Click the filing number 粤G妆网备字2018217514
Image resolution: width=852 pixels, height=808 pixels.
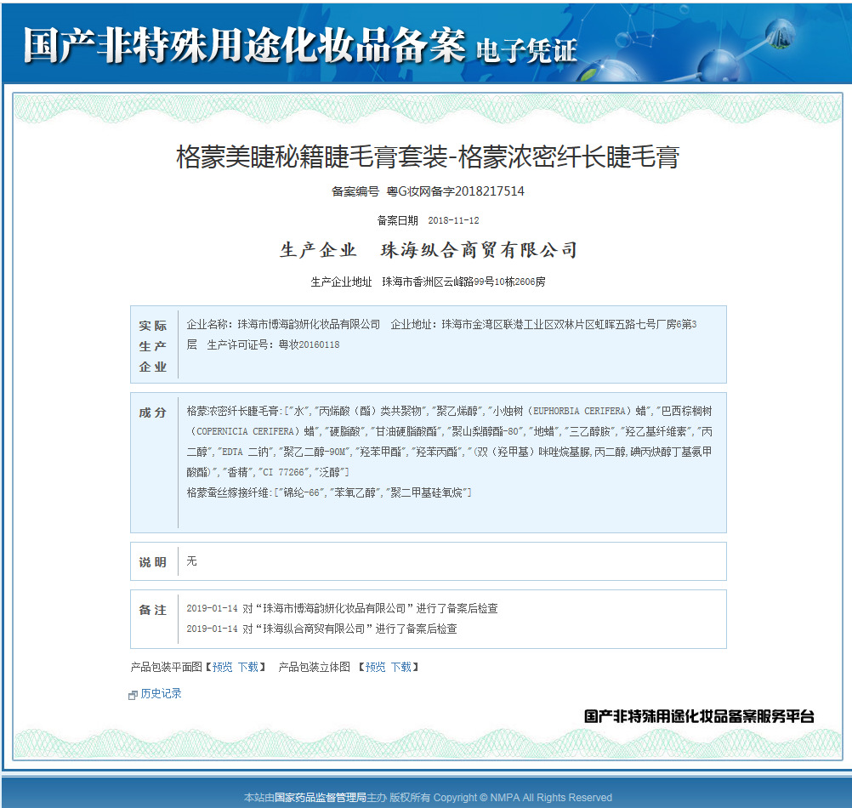point(456,191)
